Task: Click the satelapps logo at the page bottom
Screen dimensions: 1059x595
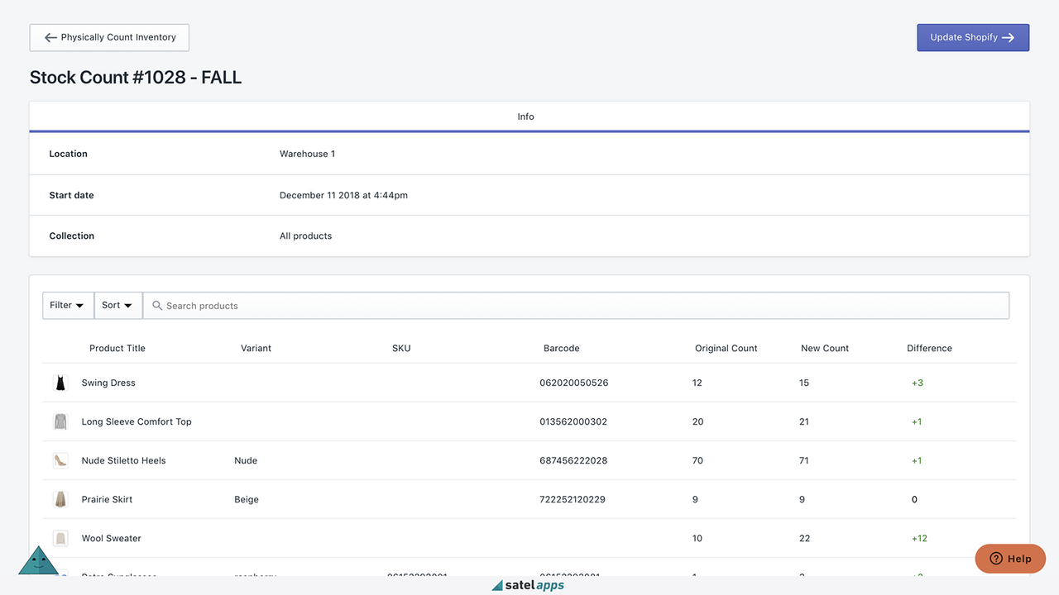Action: [x=528, y=584]
